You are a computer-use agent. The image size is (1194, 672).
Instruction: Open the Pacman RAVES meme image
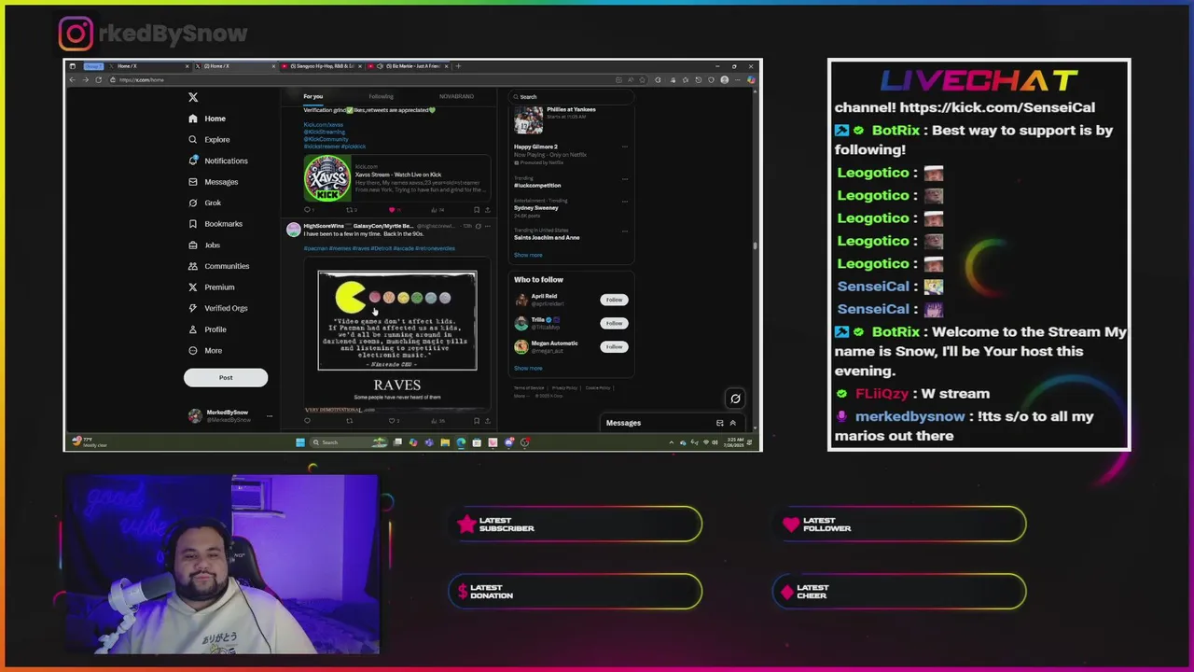click(x=396, y=333)
